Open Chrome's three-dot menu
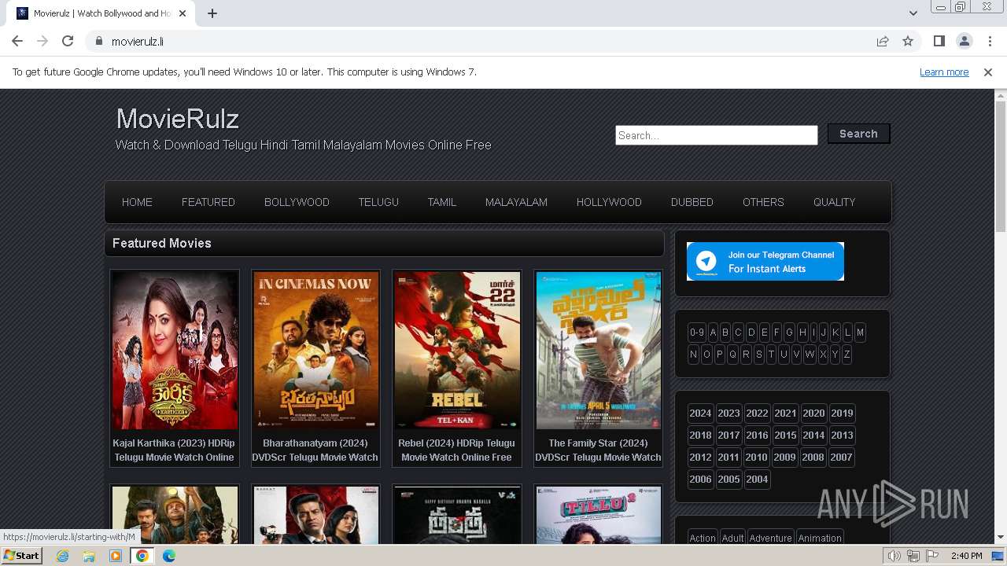 click(989, 41)
